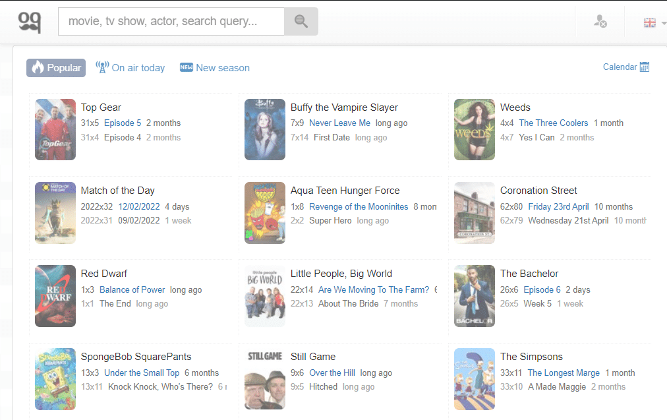Image resolution: width=667 pixels, height=420 pixels.
Task: Open the user account icon
Action: tap(600, 21)
